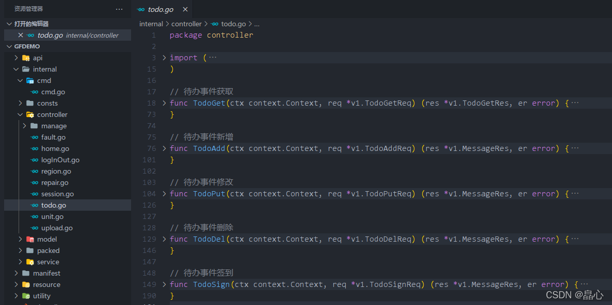Click the packed folder icon

(29, 250)
